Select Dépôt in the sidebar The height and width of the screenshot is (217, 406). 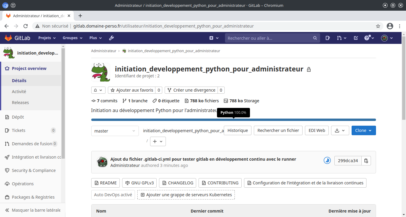point(18,117)
